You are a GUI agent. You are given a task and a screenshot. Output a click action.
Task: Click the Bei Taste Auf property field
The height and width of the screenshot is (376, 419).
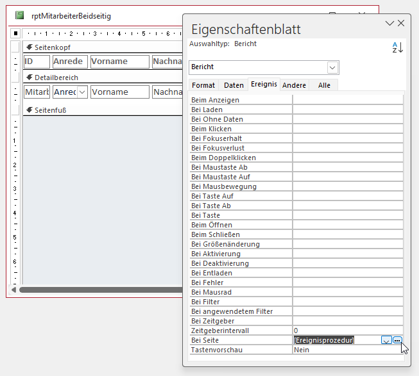click(x=348, y=196)
